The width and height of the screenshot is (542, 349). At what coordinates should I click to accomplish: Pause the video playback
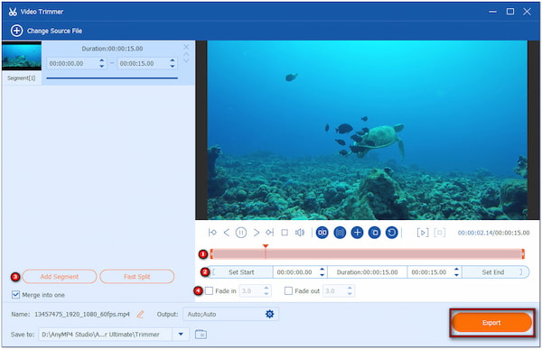(x=241, y=233)
